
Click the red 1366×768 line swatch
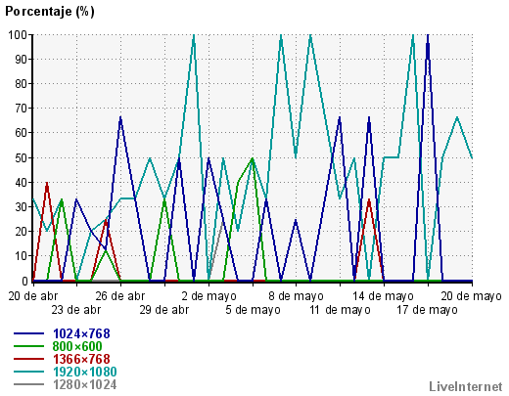tap(28, 359)
